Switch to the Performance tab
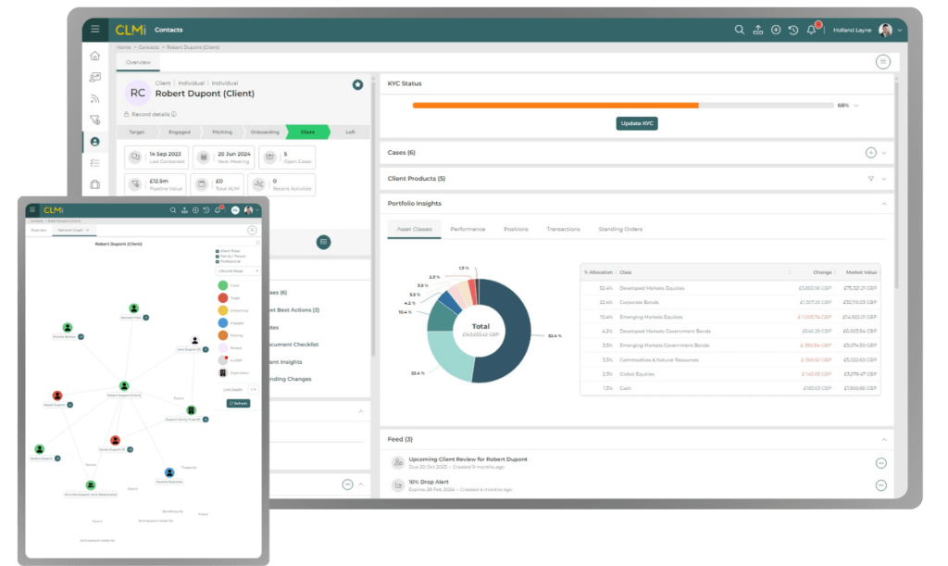 [468, 229]
